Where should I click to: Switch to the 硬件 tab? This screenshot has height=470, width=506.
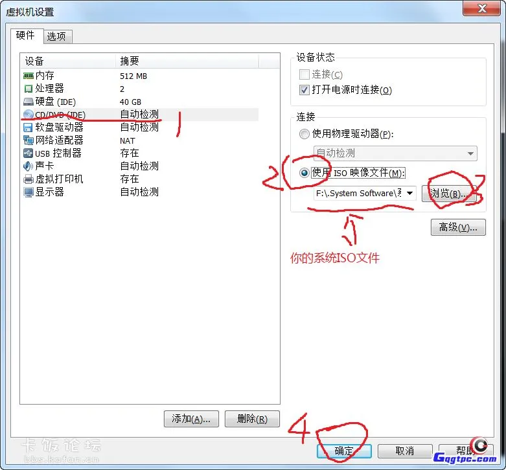coord(25,35)
